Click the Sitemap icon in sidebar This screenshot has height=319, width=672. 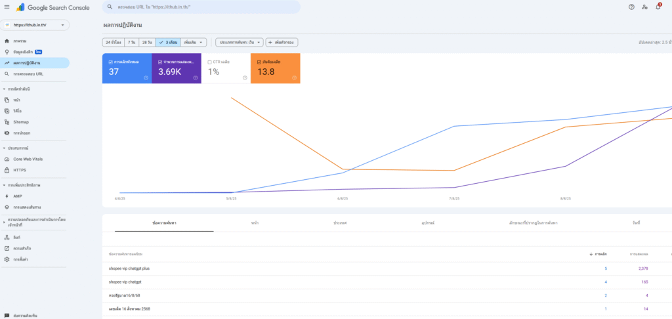point(7,122)
